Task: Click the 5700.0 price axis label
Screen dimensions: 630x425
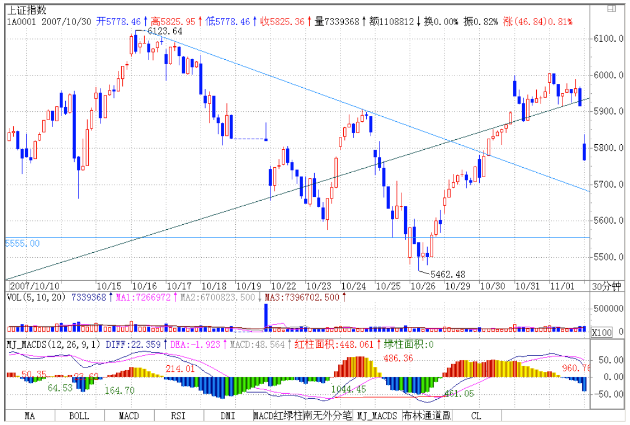Action: click(609, 185)
